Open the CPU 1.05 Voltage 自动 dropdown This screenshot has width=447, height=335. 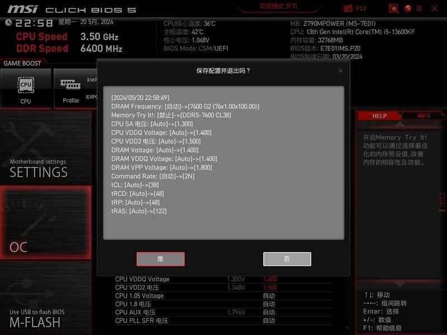pos(268,295)
